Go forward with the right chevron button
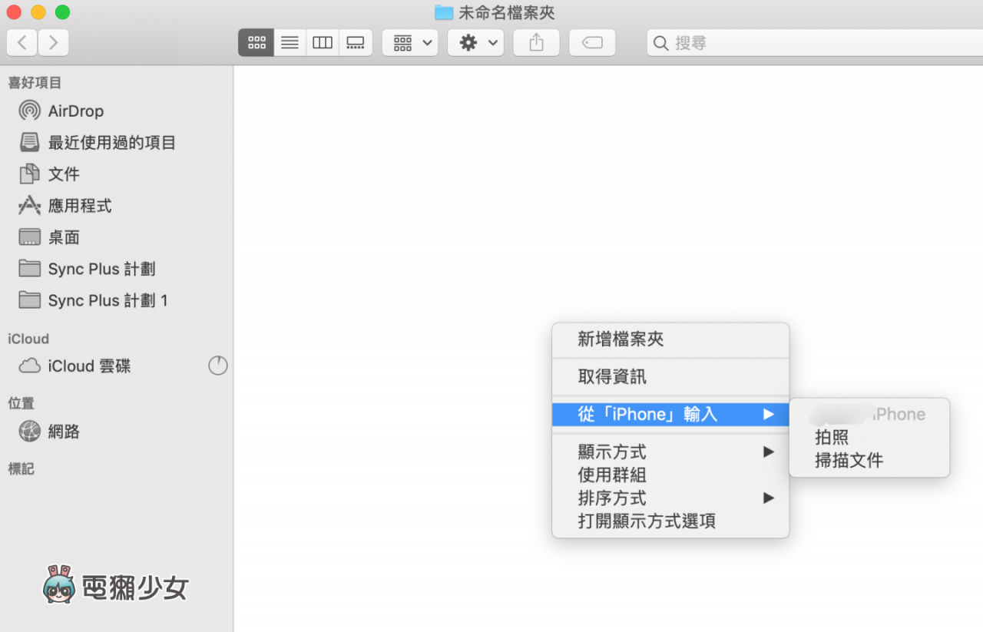This screenshot has width=983, height=632. [53, 43]
